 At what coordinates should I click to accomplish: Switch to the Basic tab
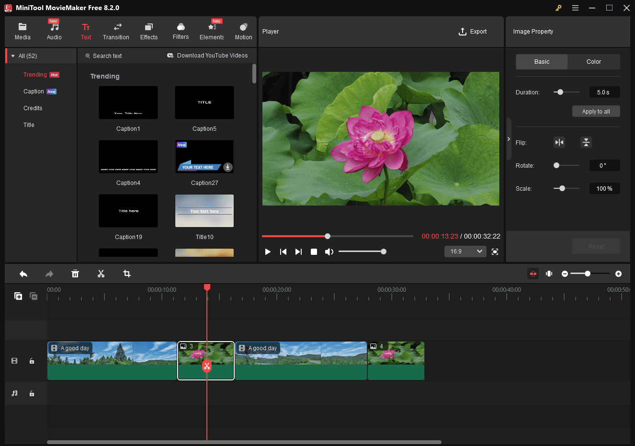point(542,62)
